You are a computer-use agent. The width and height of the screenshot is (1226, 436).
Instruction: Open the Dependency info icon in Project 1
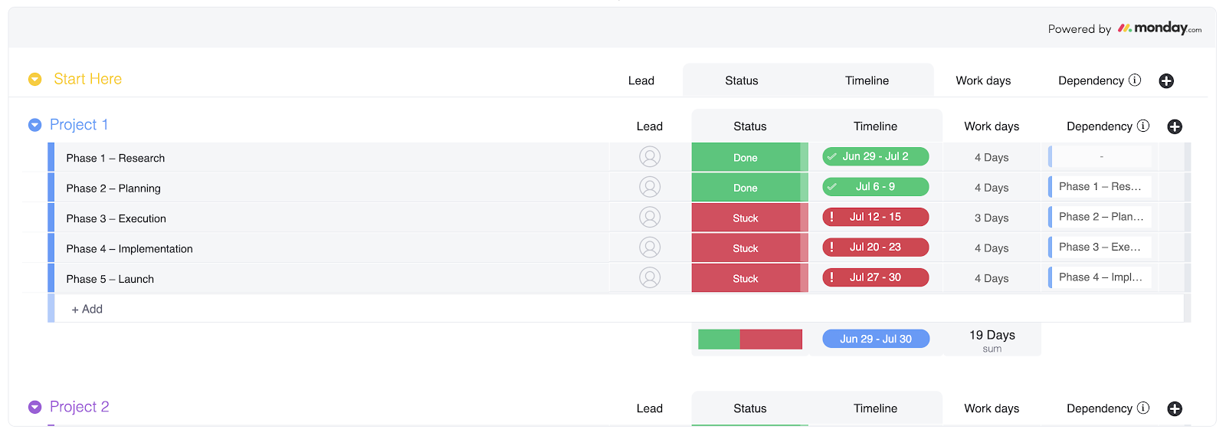(x=1143, y=126)
